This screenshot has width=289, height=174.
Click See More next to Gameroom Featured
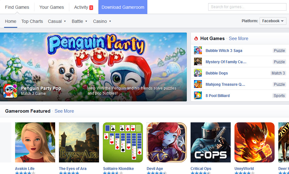coord(64,111)
